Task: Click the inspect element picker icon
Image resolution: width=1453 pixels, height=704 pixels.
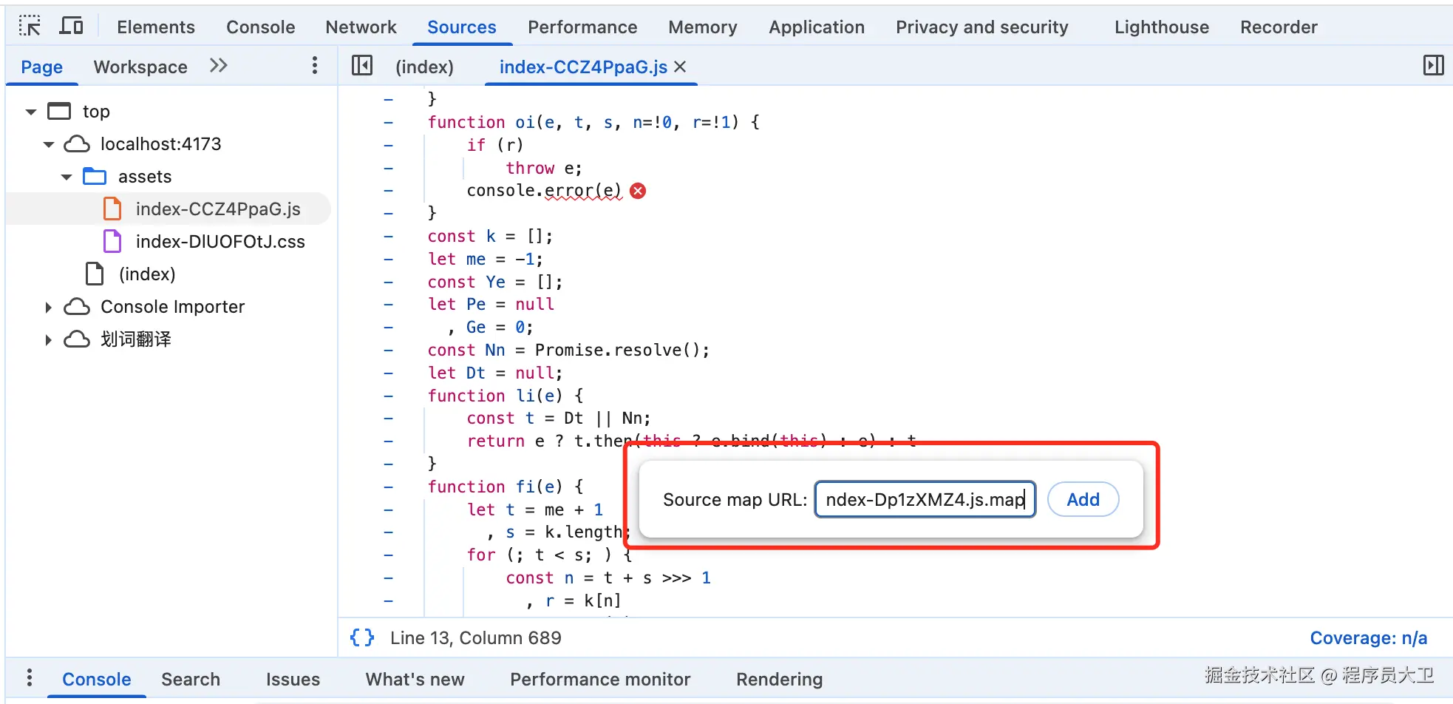Action: click(x=30, y=27)
